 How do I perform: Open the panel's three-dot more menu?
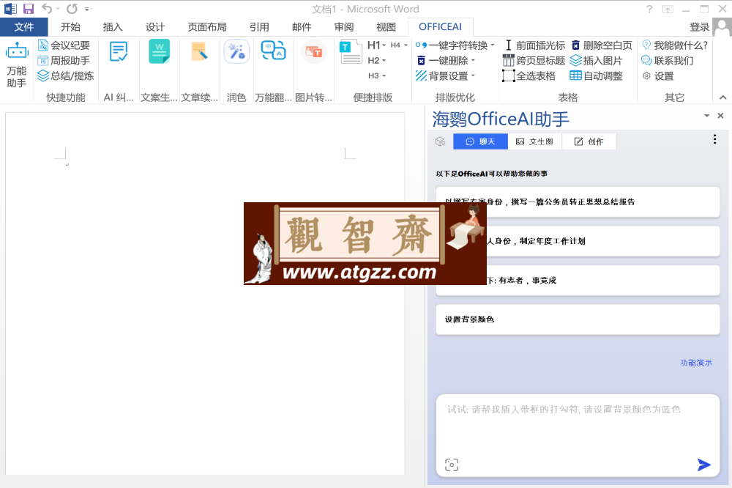714,138
